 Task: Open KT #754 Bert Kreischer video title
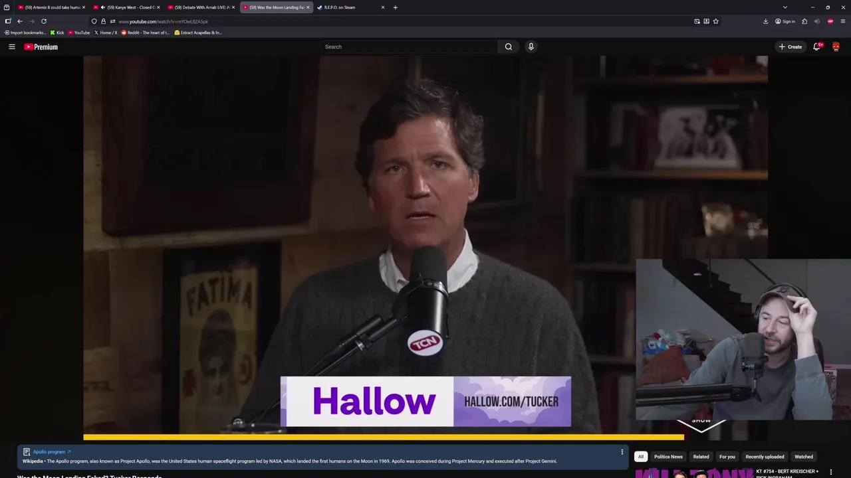[x=787, y=473]
